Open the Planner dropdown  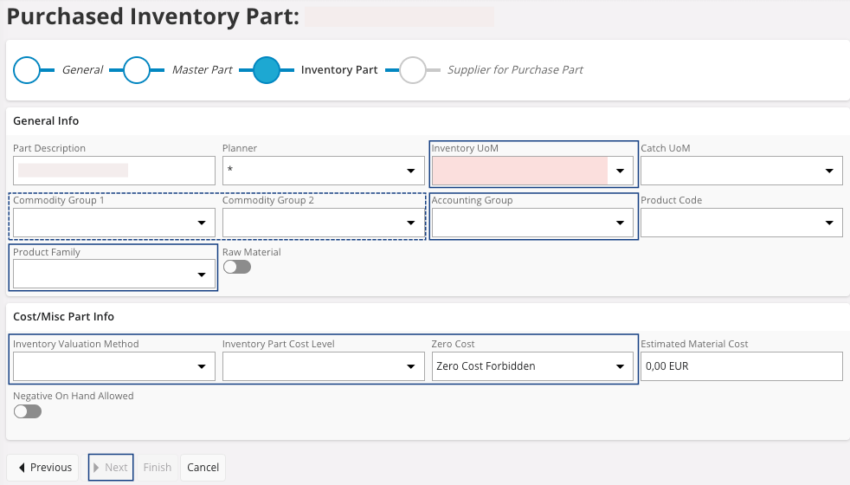(x=411, y=171)
